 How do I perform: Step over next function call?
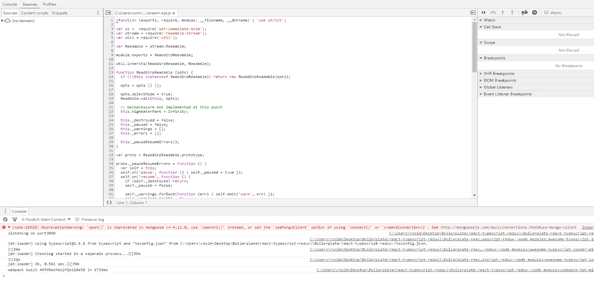[493, 13]
